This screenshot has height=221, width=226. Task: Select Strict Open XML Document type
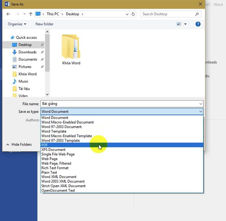click(122, 186)
